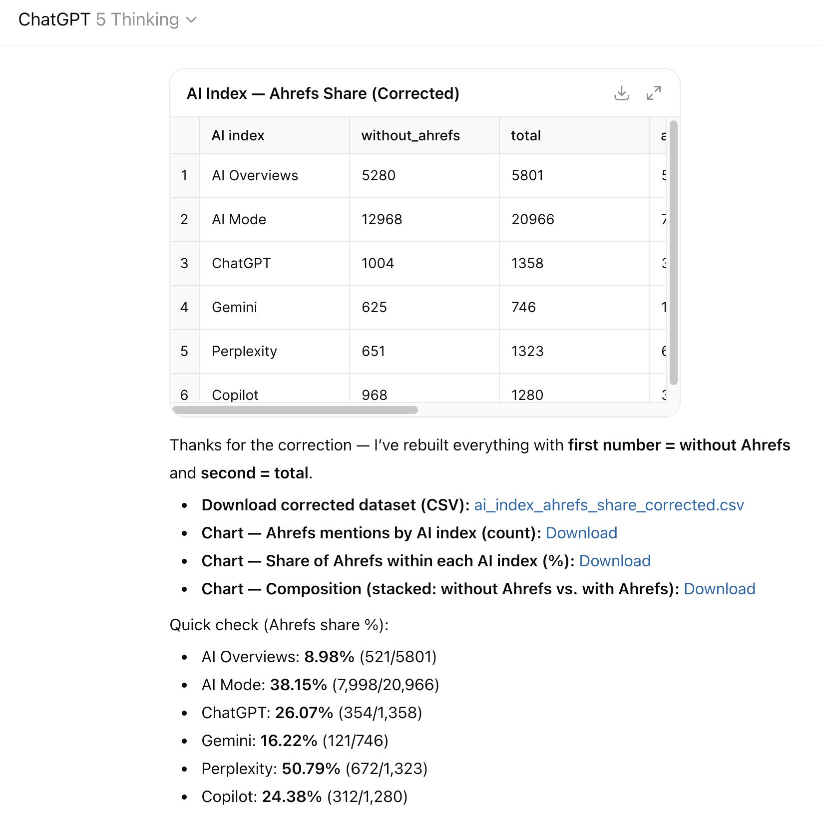Click the Gemini value 746 cell

(x=523, y=307)
